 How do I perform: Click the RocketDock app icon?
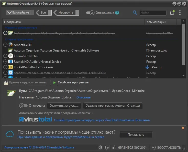(x=11, y=67)
